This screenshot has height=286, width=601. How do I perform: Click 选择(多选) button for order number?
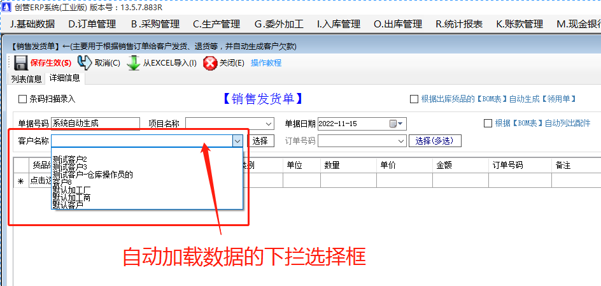[435, 141]
